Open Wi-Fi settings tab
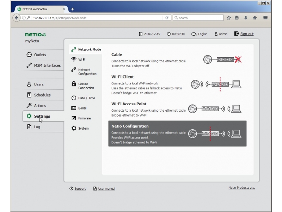Screen dimensions: 282x212 coord(85,59)
